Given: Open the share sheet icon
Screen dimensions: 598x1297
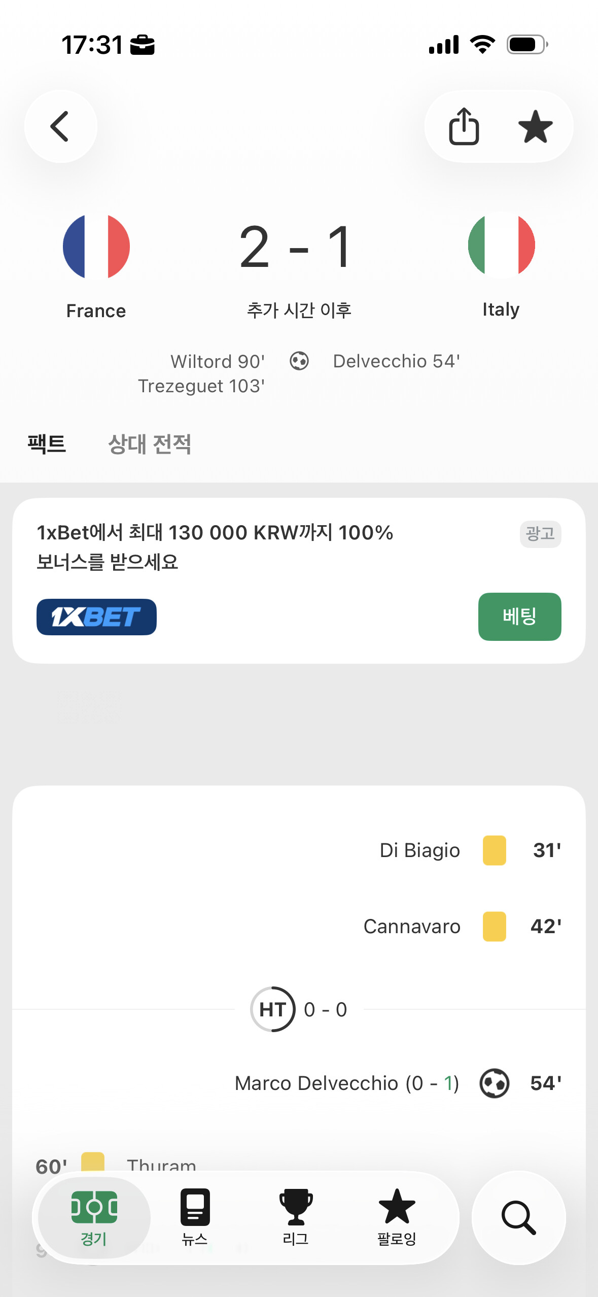Looking at the screenshot, I should pos(464,126).
